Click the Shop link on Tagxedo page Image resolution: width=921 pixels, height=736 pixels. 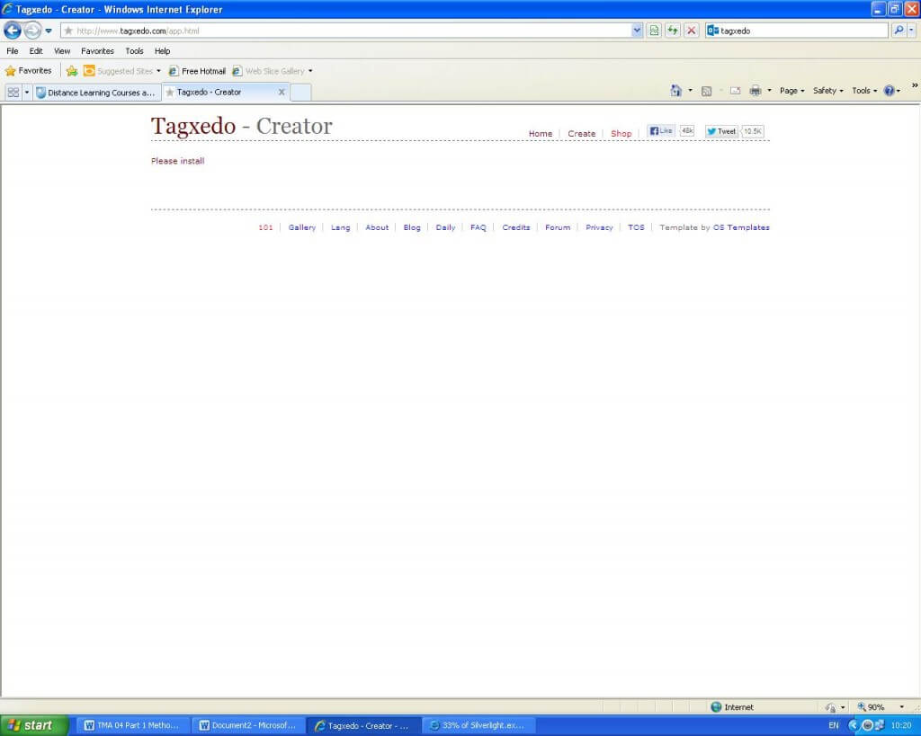[621, 134]
